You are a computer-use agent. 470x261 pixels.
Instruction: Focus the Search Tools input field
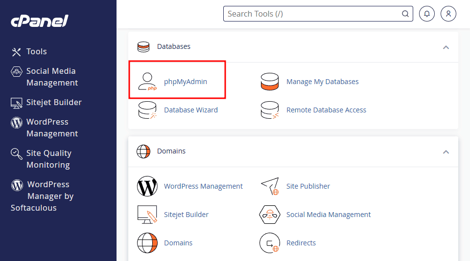coord(318,14)
